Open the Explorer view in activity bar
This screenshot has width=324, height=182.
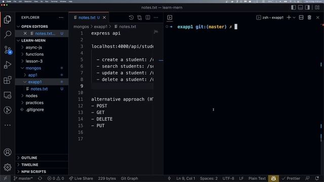tap(8, 19)
